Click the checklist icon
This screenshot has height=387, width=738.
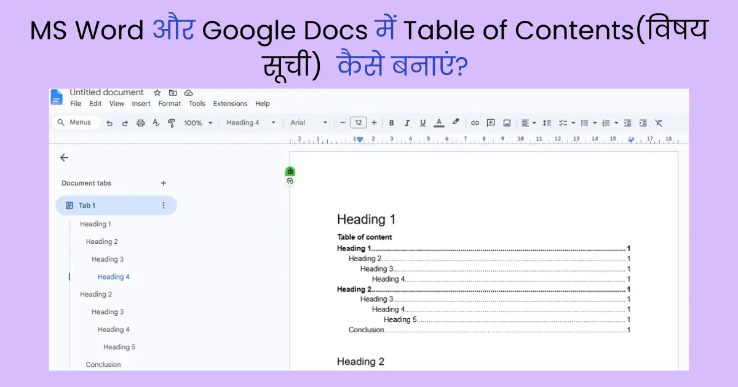click(x=562, y=123)
